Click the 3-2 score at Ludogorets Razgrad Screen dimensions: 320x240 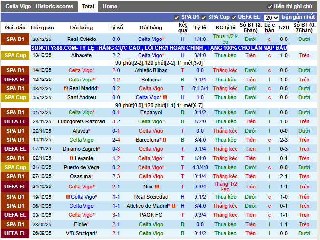pos(116,121)
